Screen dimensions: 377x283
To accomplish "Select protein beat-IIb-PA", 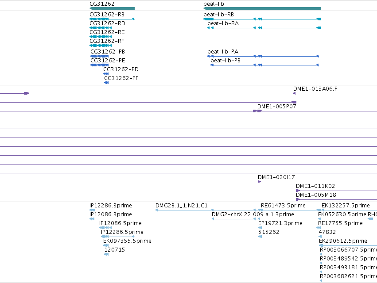I will click(223, 52).
